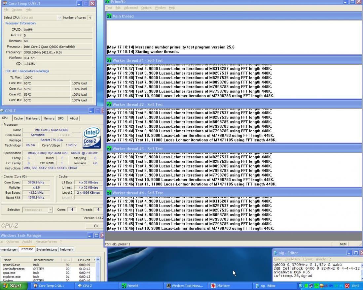Click the Worker thread #1 window icon

pos(109,60)
